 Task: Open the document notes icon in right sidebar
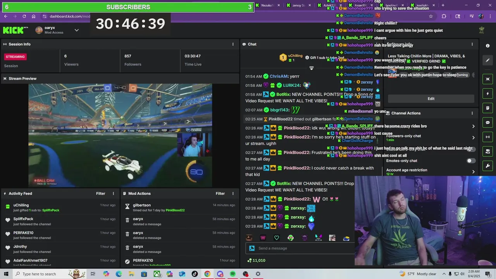487,108
